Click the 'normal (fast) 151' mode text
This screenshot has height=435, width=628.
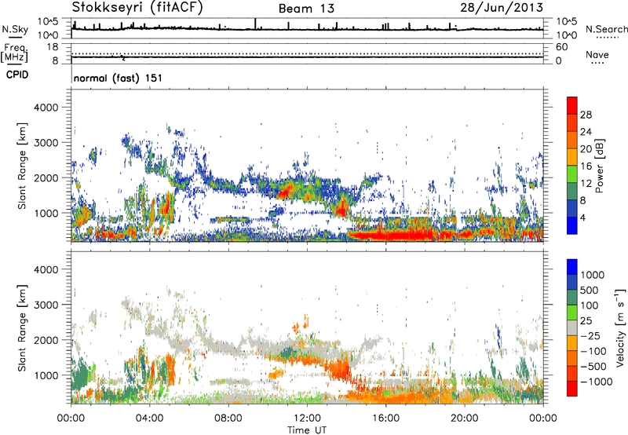(x=119, y=78)
